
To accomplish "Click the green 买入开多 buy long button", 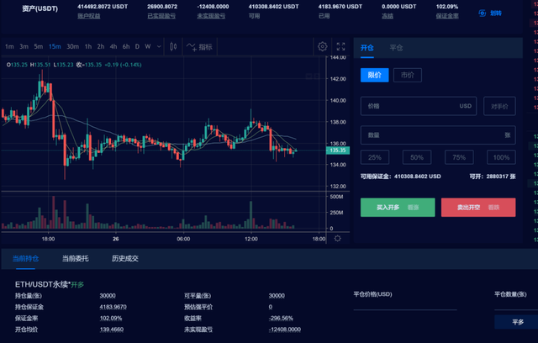I will tap(398, 207).
